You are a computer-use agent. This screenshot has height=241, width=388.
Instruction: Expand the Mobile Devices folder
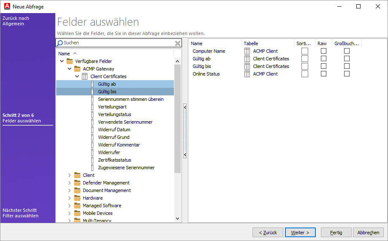70,213
